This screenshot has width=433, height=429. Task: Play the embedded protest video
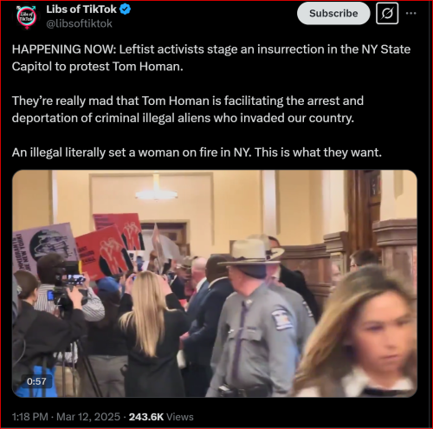pyautogui.click(x=215, y=283)
